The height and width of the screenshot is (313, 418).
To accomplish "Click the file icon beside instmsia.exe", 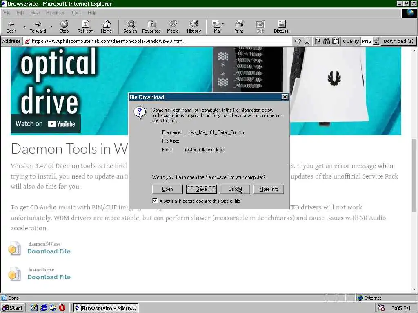I will pos(15,274).
